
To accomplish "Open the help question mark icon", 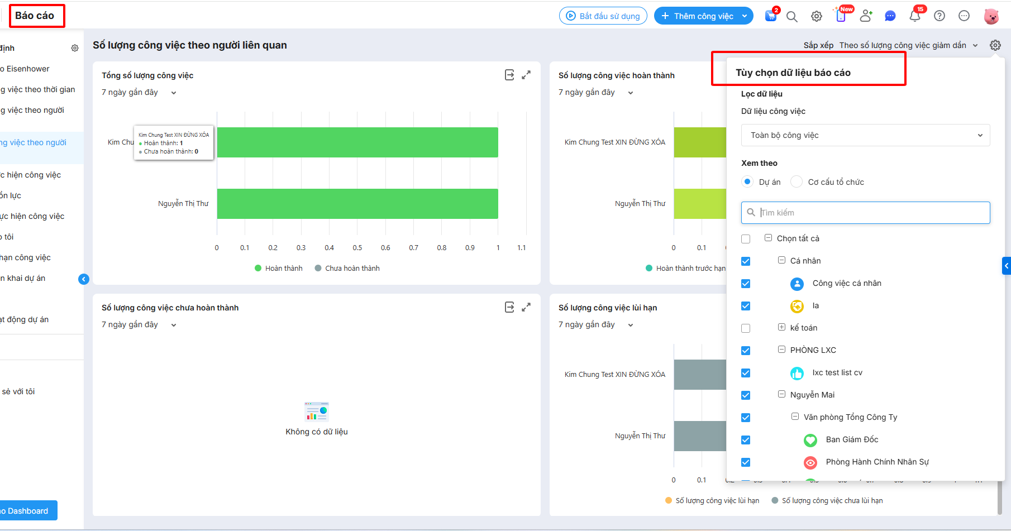I will 940,16.
